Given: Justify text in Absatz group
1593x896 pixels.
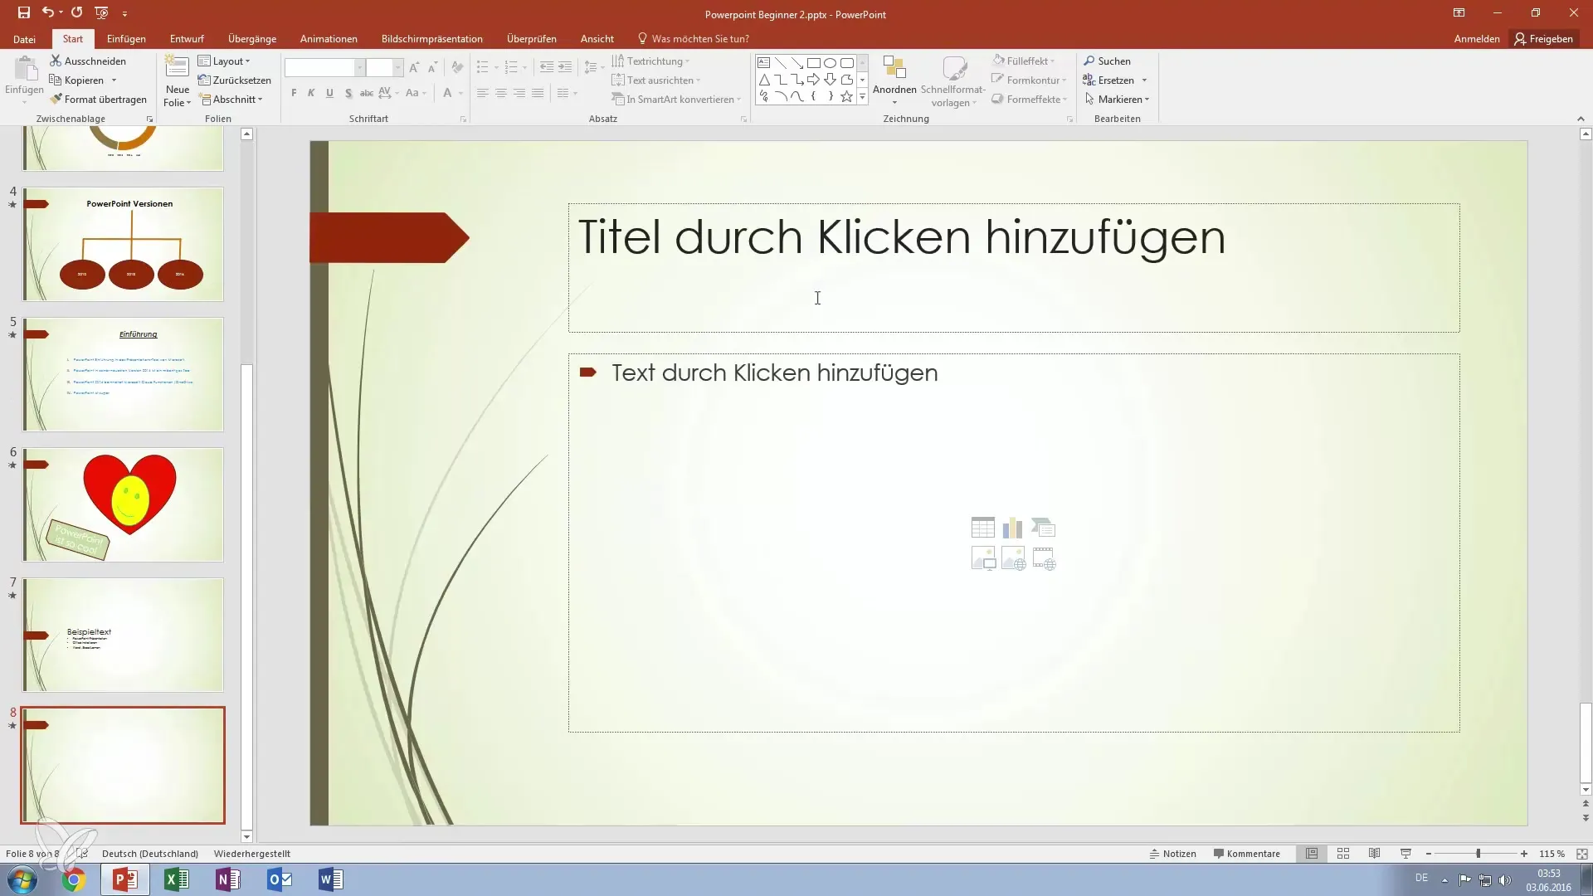Looking at the screenshot, I should click(x=538, y=93).
